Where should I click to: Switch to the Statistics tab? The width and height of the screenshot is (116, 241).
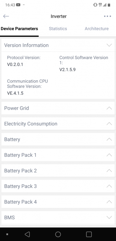pos(58,29)
